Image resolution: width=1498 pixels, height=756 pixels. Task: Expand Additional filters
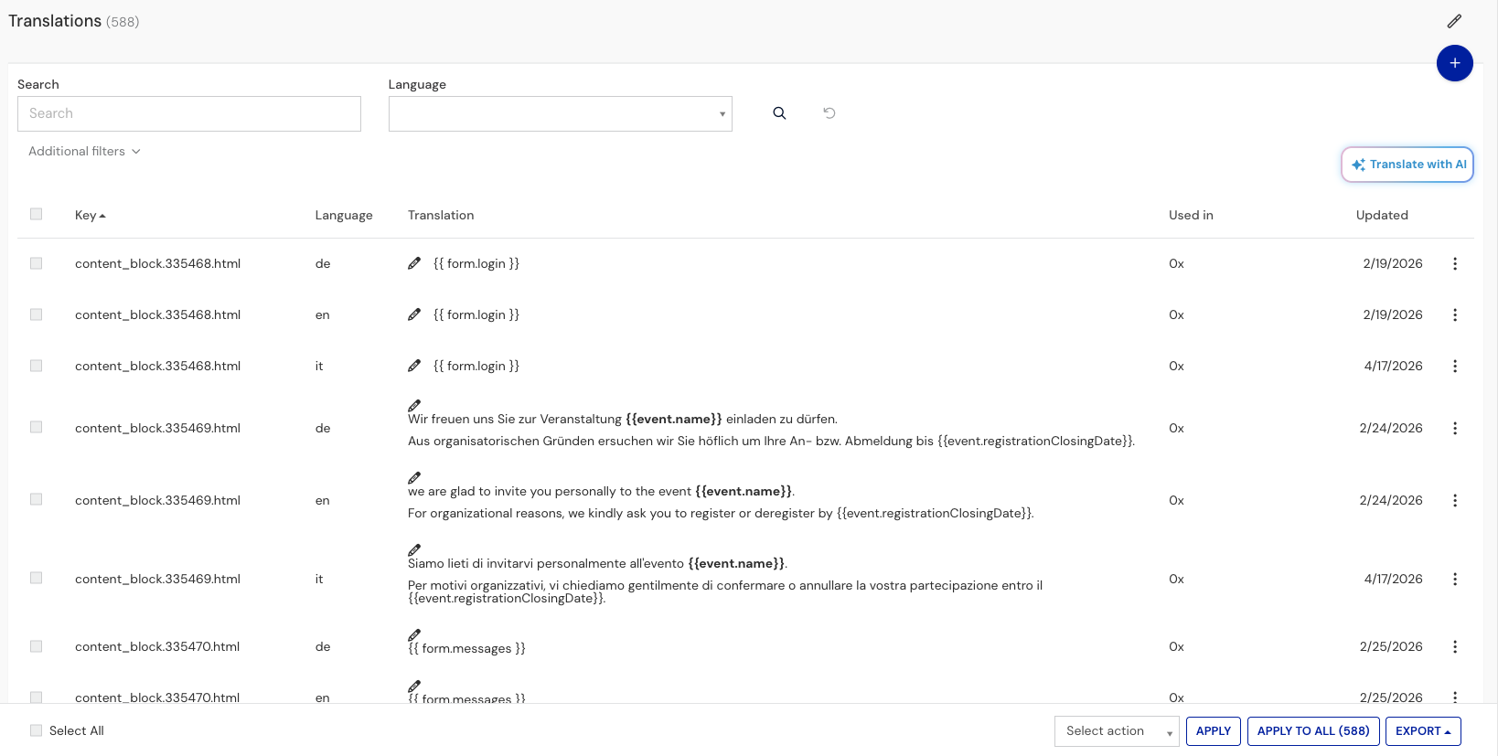[84, 152]
